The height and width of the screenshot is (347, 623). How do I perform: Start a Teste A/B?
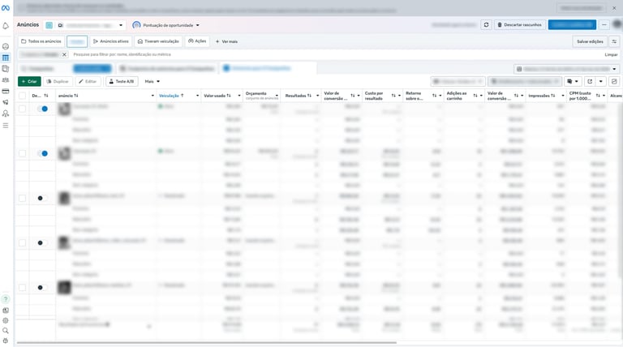click(122, 81)
